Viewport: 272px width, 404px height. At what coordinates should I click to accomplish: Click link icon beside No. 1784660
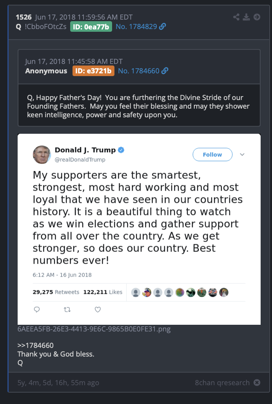tap(165, 71)
